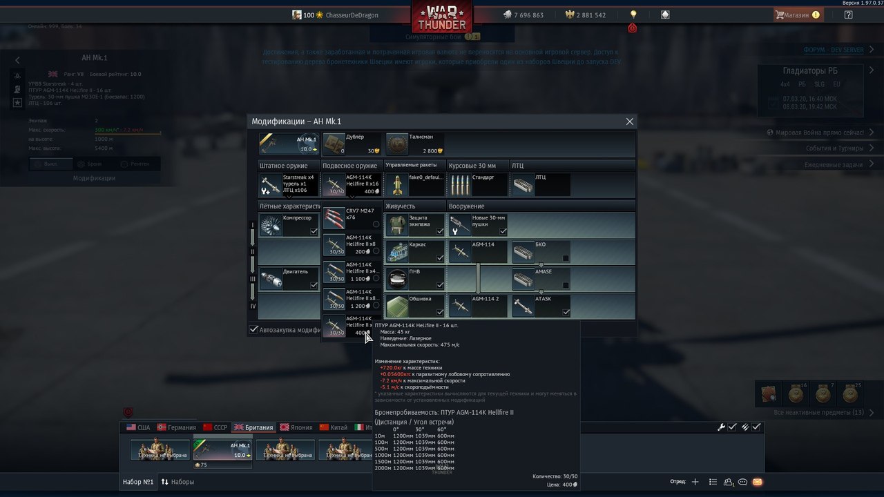Click the AMASE countermeasure icon
Viewport: 884px width, 497px height.
523,279
